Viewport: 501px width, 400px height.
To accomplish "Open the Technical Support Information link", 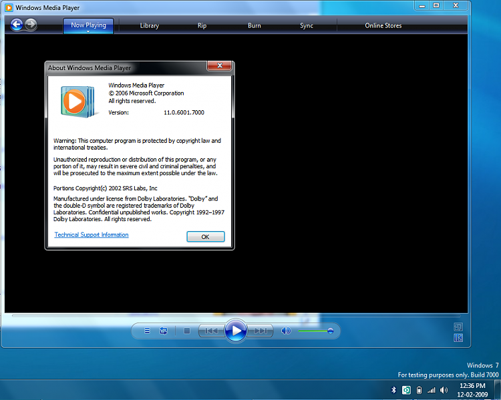I will pyautogui.click(x=92, y=235).
